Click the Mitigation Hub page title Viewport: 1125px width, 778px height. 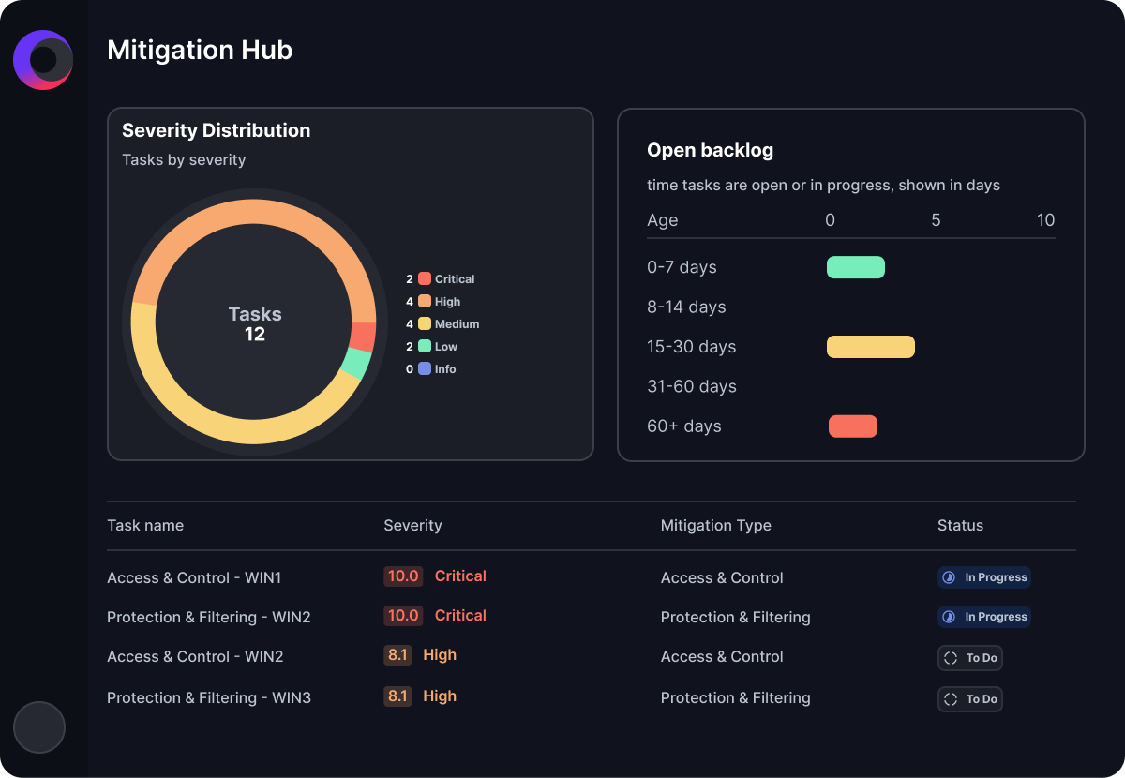[200, 50]
